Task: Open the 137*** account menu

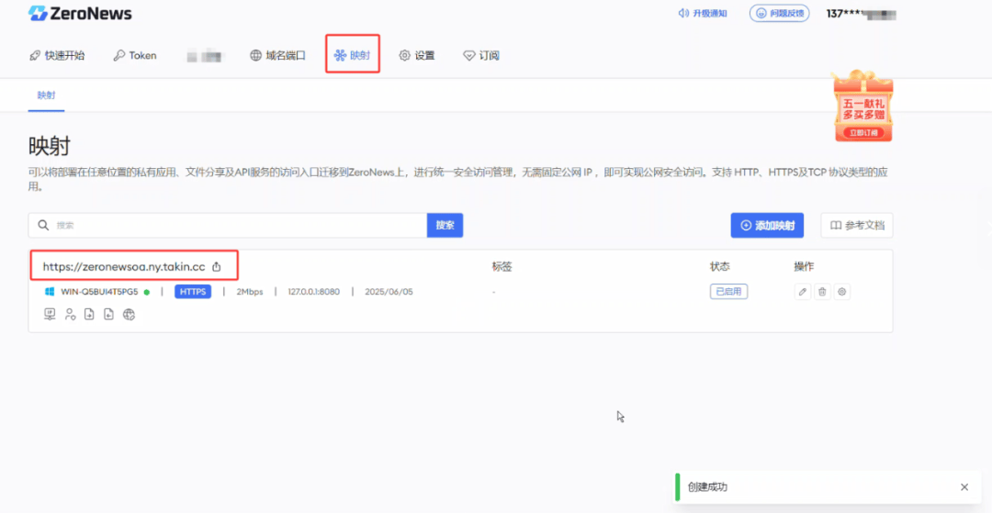Action: click(862, 13)
